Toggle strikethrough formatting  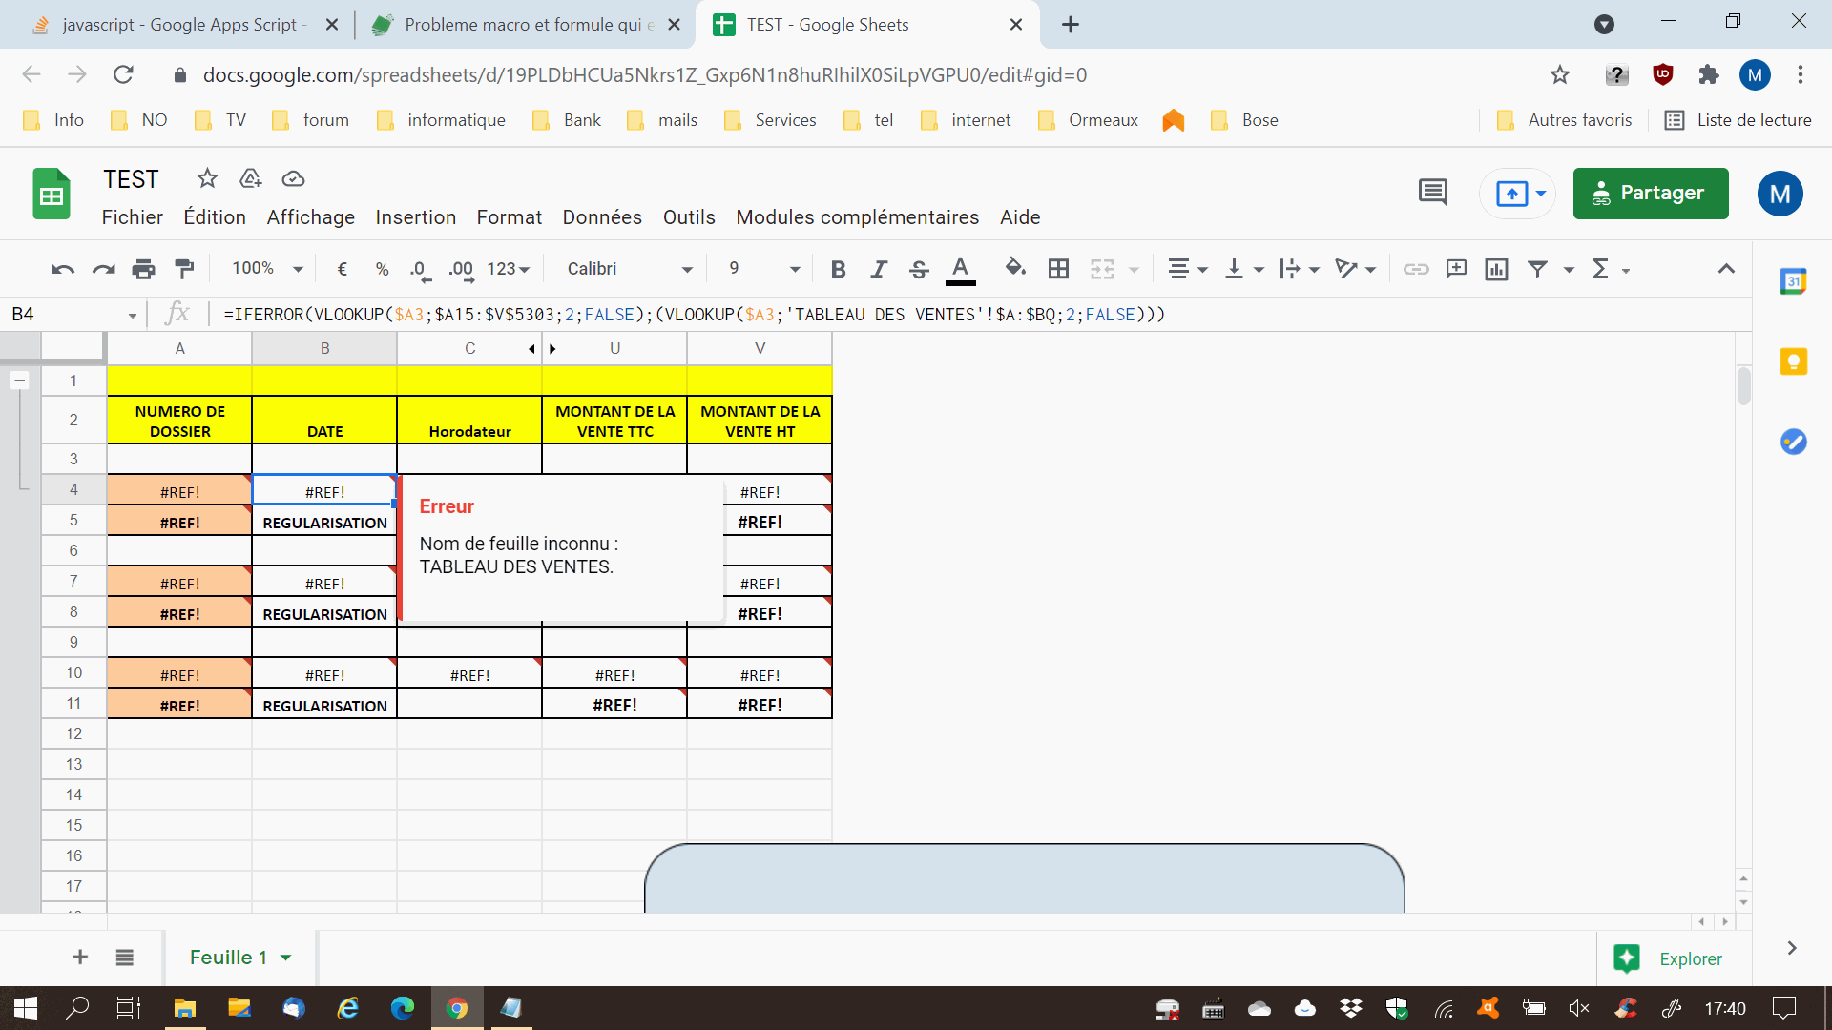tap(918, 269)
